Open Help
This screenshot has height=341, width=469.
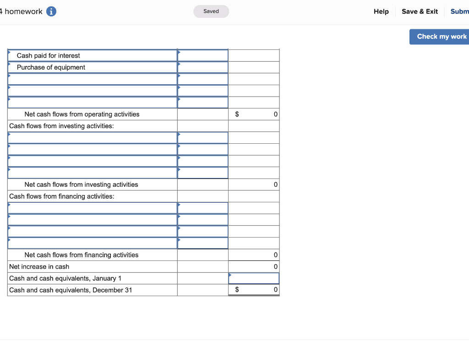click(381, 11)
